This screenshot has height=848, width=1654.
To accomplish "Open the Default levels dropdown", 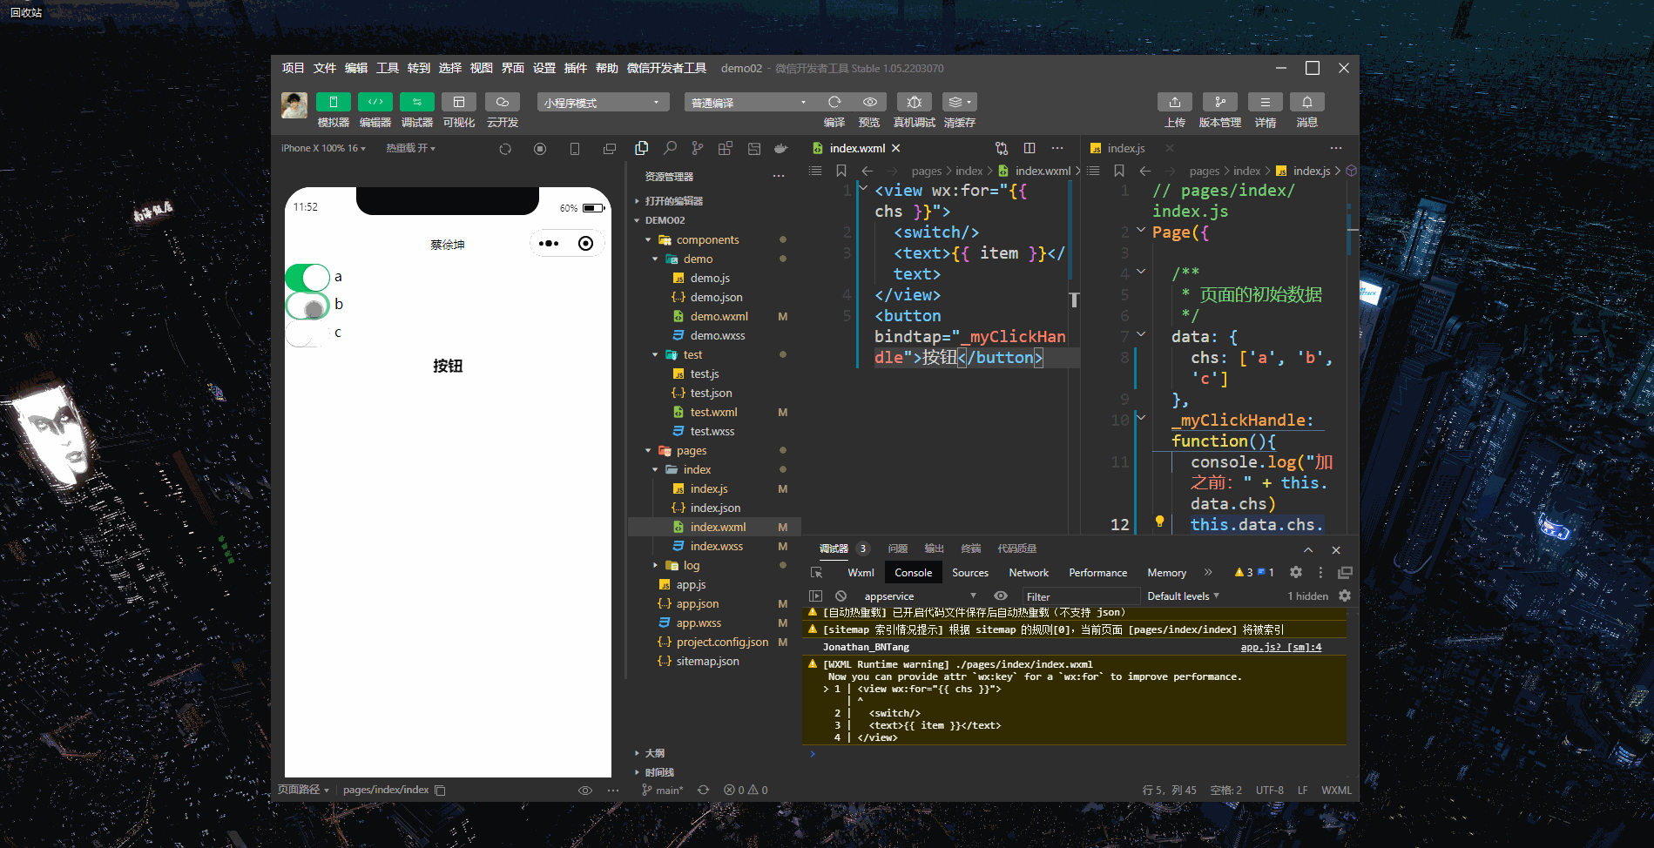I will [x=1183, y=596].
